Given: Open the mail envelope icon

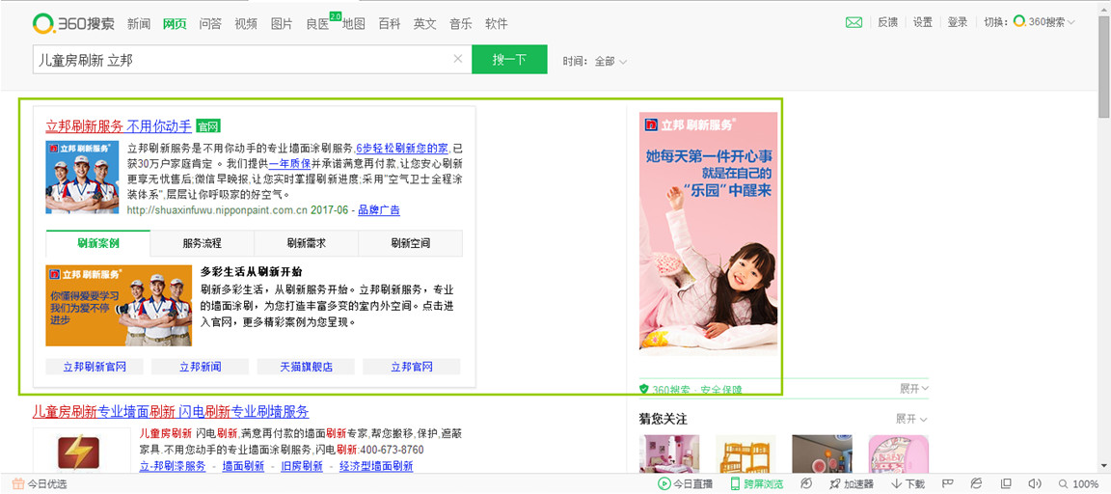Looking at the screenshot, I should (x=854, y=23).
